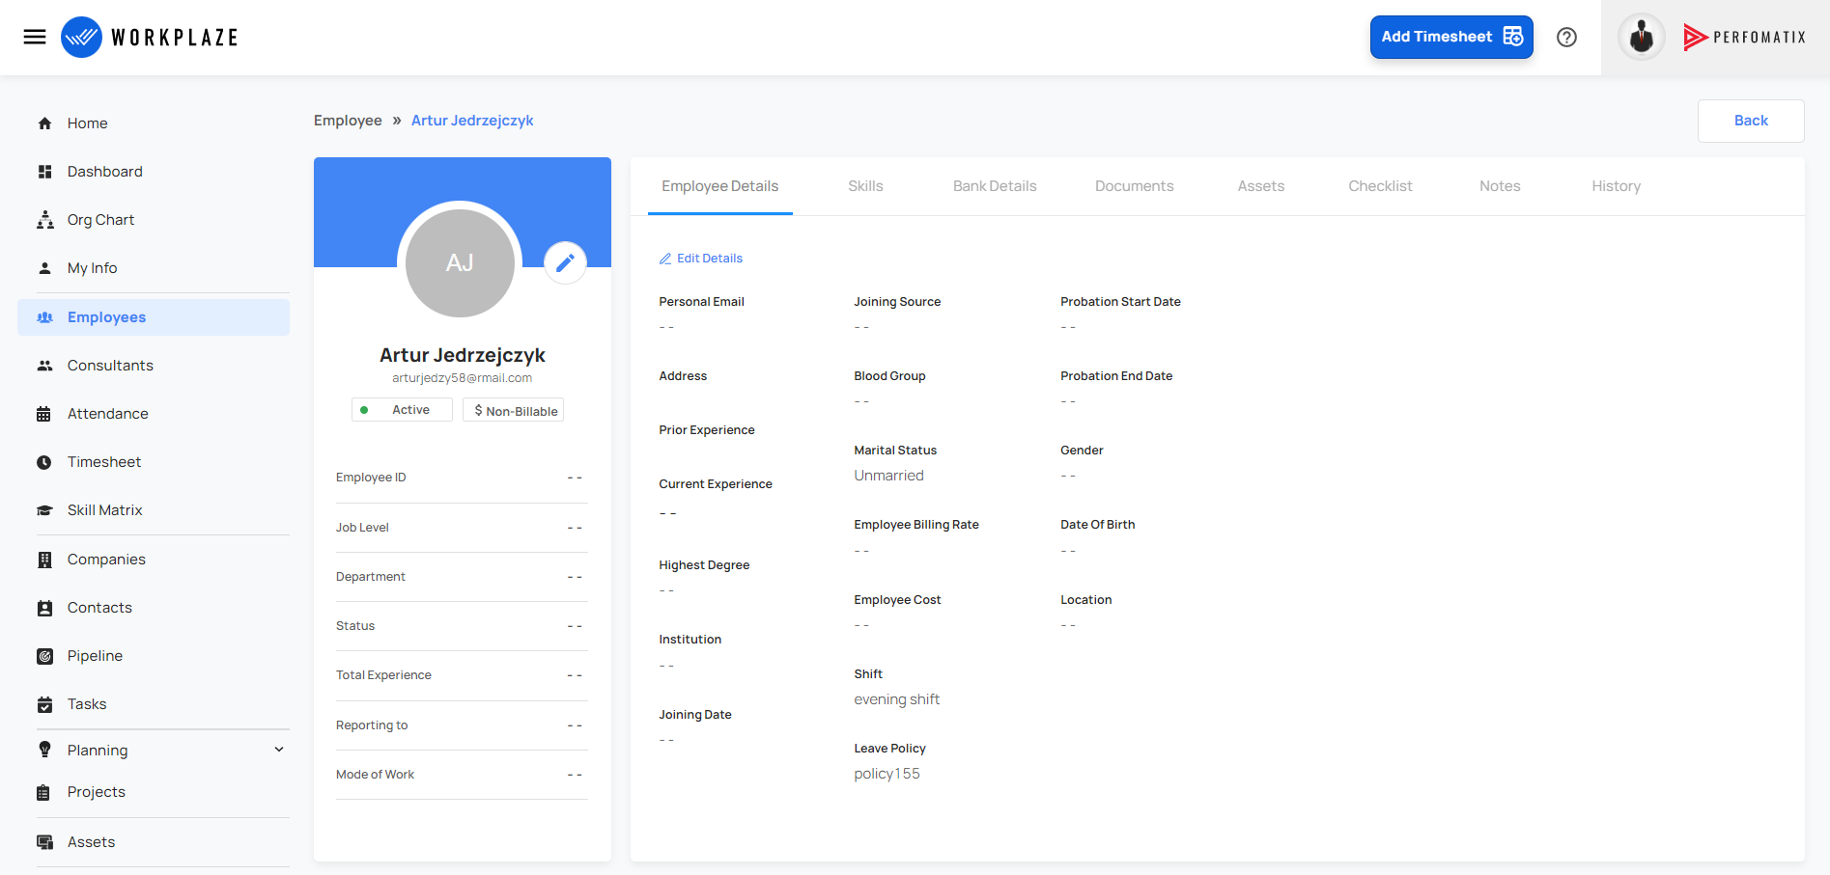1830x875 pixels.
Task: Click the 'policy155' leave policy value
Action: point(887,774)
